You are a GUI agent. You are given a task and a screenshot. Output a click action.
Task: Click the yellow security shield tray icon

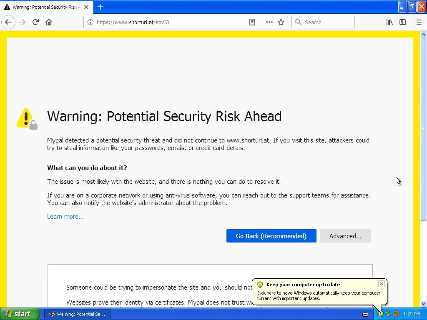(x=381, y=314)
